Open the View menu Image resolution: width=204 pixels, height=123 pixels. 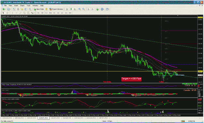coord(10,6)
